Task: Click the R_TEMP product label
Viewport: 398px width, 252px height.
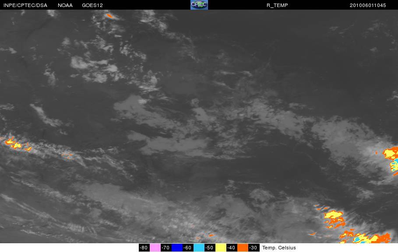Action: (277, 5)
